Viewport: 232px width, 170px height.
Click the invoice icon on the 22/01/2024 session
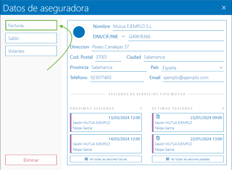(158, 138)
